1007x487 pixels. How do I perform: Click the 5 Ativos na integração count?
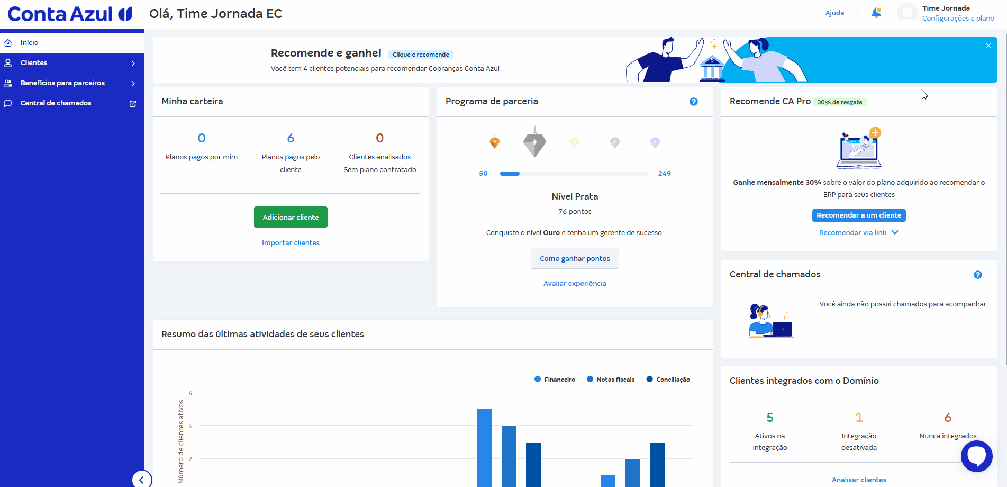coord(770,418)
